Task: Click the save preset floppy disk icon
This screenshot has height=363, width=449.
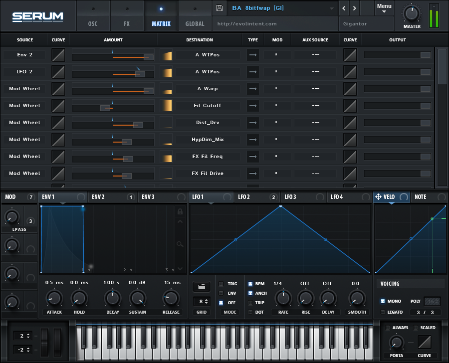Action: tap(220, 8)
